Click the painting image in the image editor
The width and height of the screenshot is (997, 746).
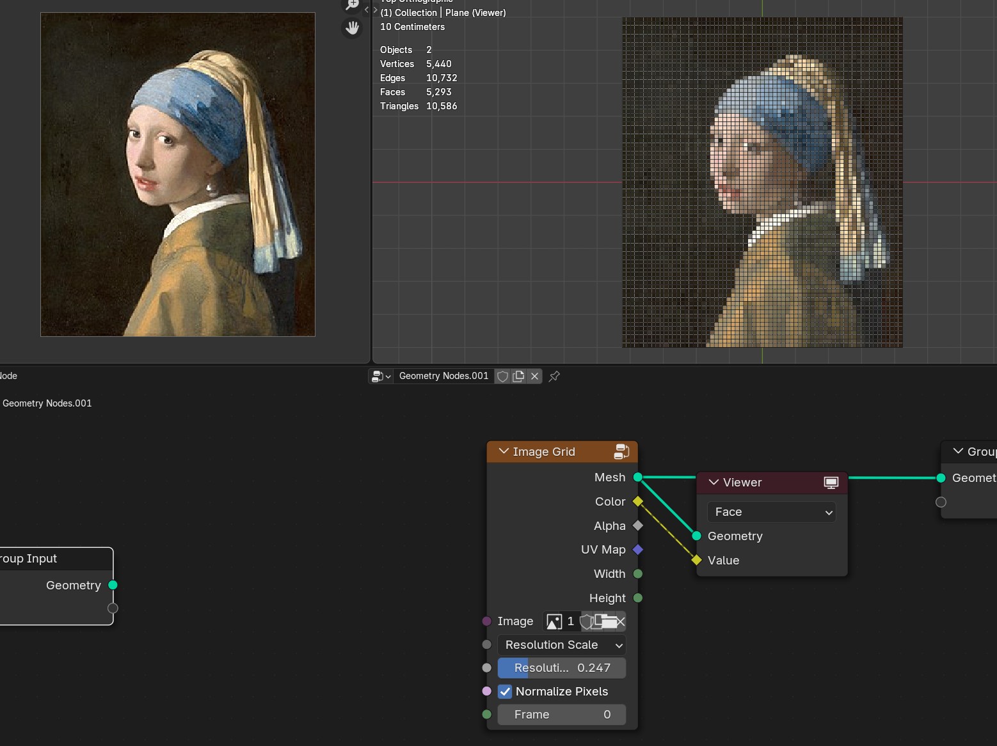click(178, 175)
